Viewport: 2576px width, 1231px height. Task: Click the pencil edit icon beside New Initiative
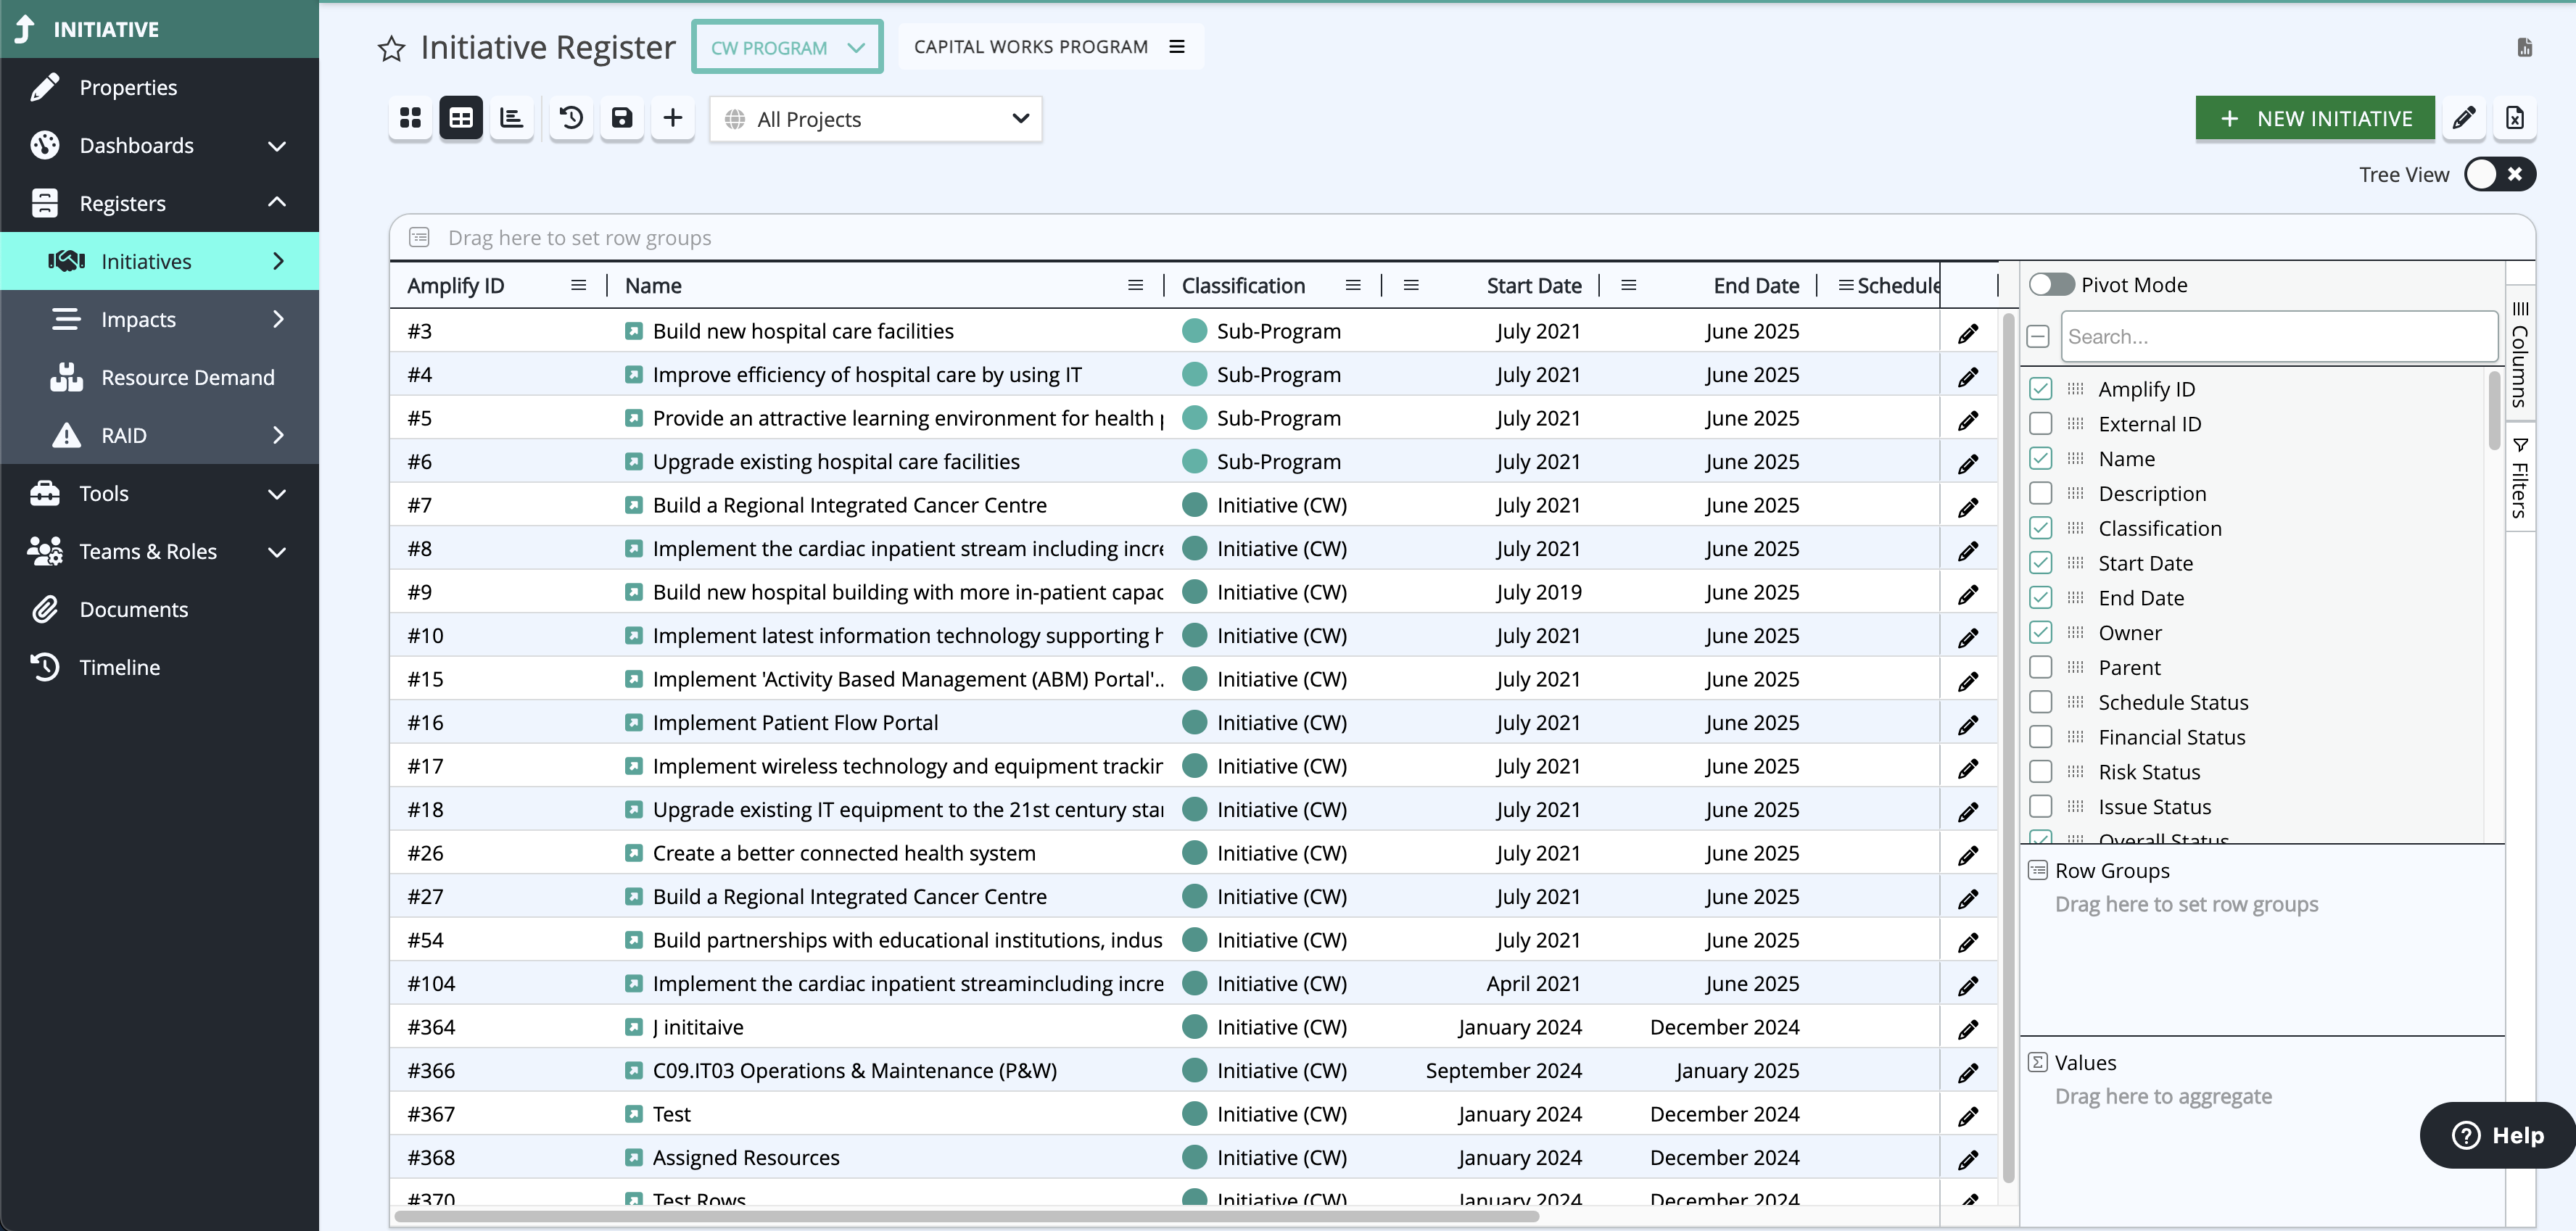coord(2464,118)
